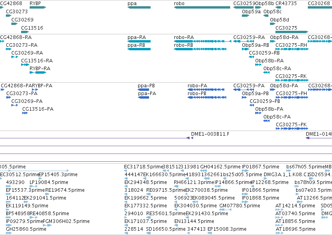Click the robo-RB transcript
This screenshot has height=235, width=332.
click(x=200, y=49)
